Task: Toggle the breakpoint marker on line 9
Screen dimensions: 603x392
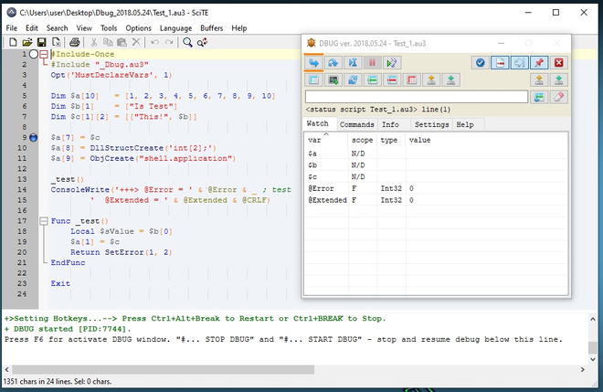Action: pyautogui.click(x=34, y=137)
